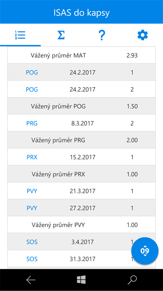Open POG link with grade 2
163x291 pixels.
32,89
